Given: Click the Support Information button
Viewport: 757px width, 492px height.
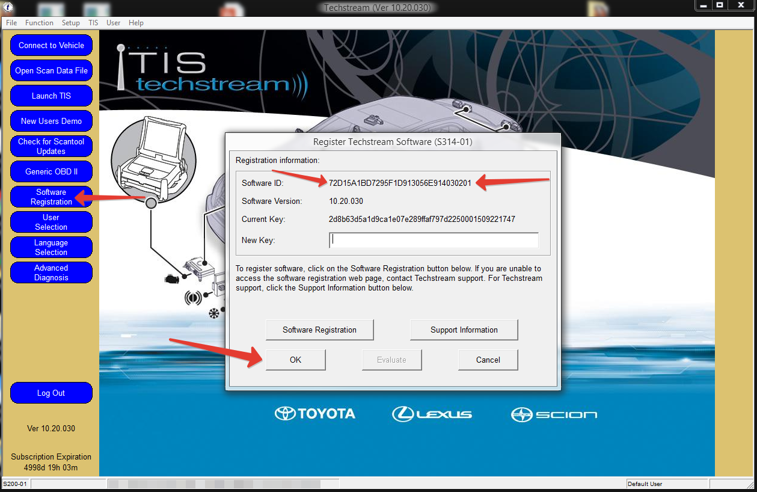Looking at the screenshot, I should coord(464,330).
